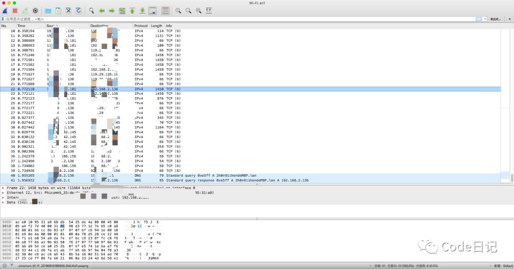Sort packets by the Destination column header
This screenshot has height=269, width=514.
click(x=111, y=26)
